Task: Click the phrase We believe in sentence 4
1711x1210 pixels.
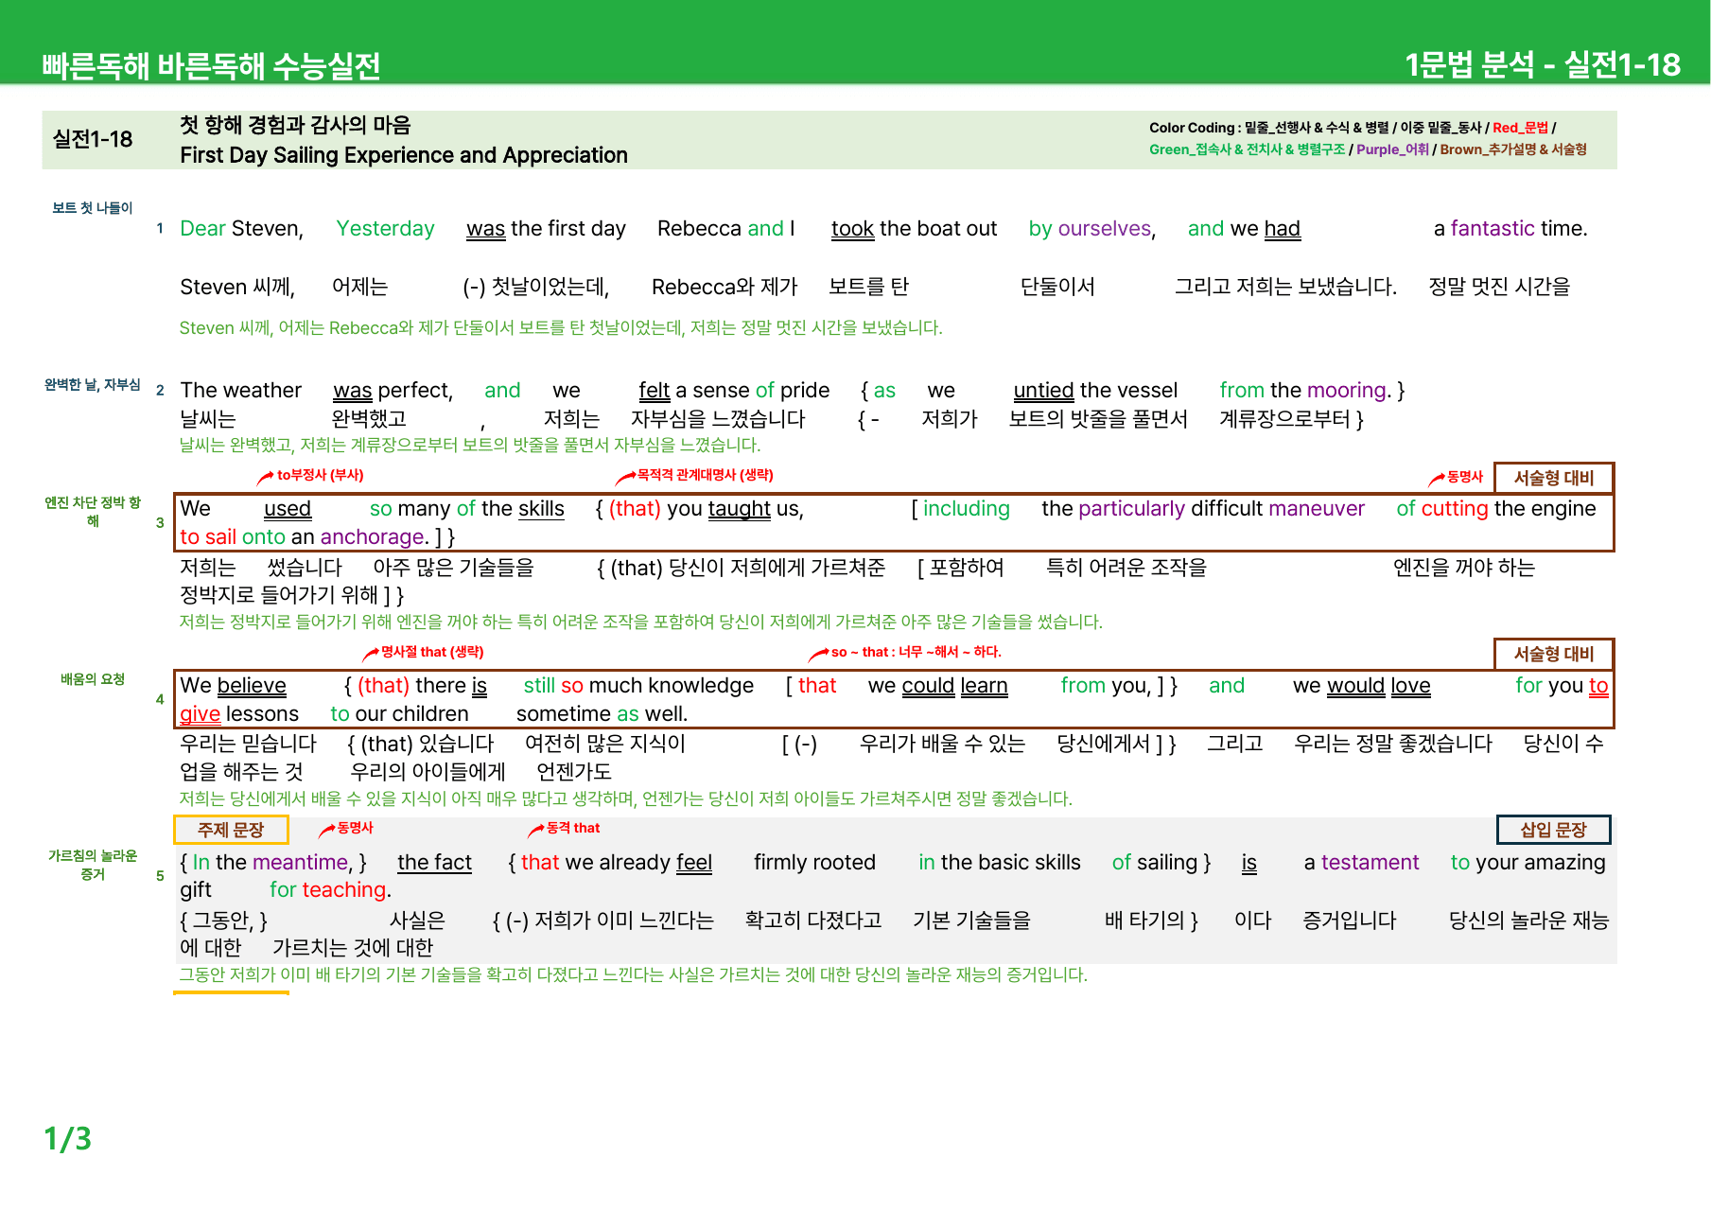Action: coord(233,686)
